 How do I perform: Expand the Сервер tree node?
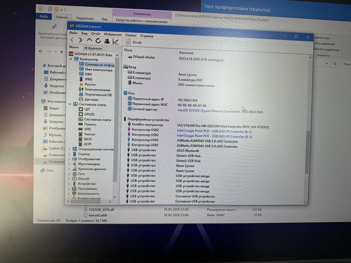[69, 154]
